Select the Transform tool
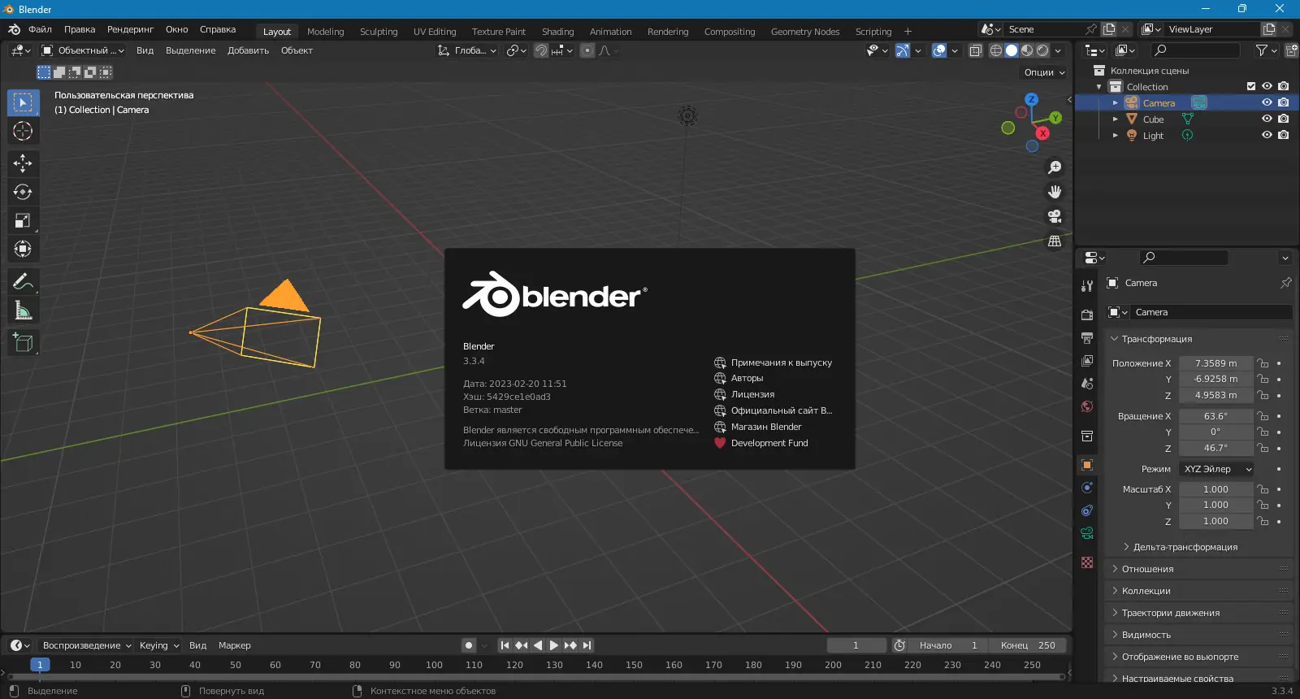The height and width of the screenshot is (699, 1300). [23, 249]
